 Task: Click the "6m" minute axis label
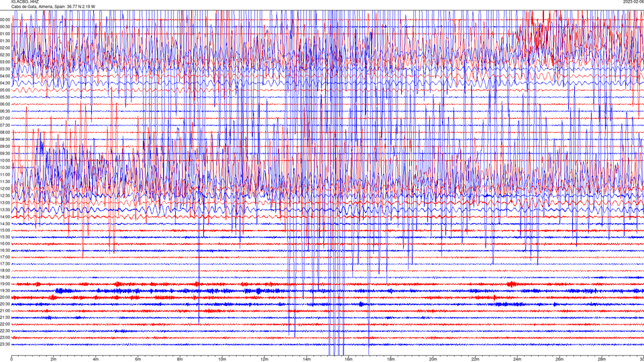pos(138,359)
